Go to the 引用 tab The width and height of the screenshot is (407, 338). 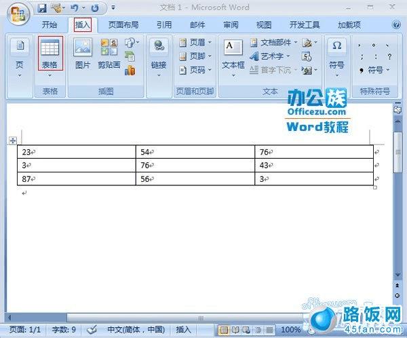tap(164, 25)
